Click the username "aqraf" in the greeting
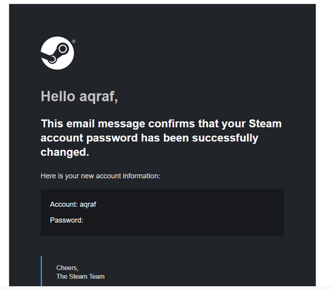This screenshot has width=332, height=289. pos(98,97)
